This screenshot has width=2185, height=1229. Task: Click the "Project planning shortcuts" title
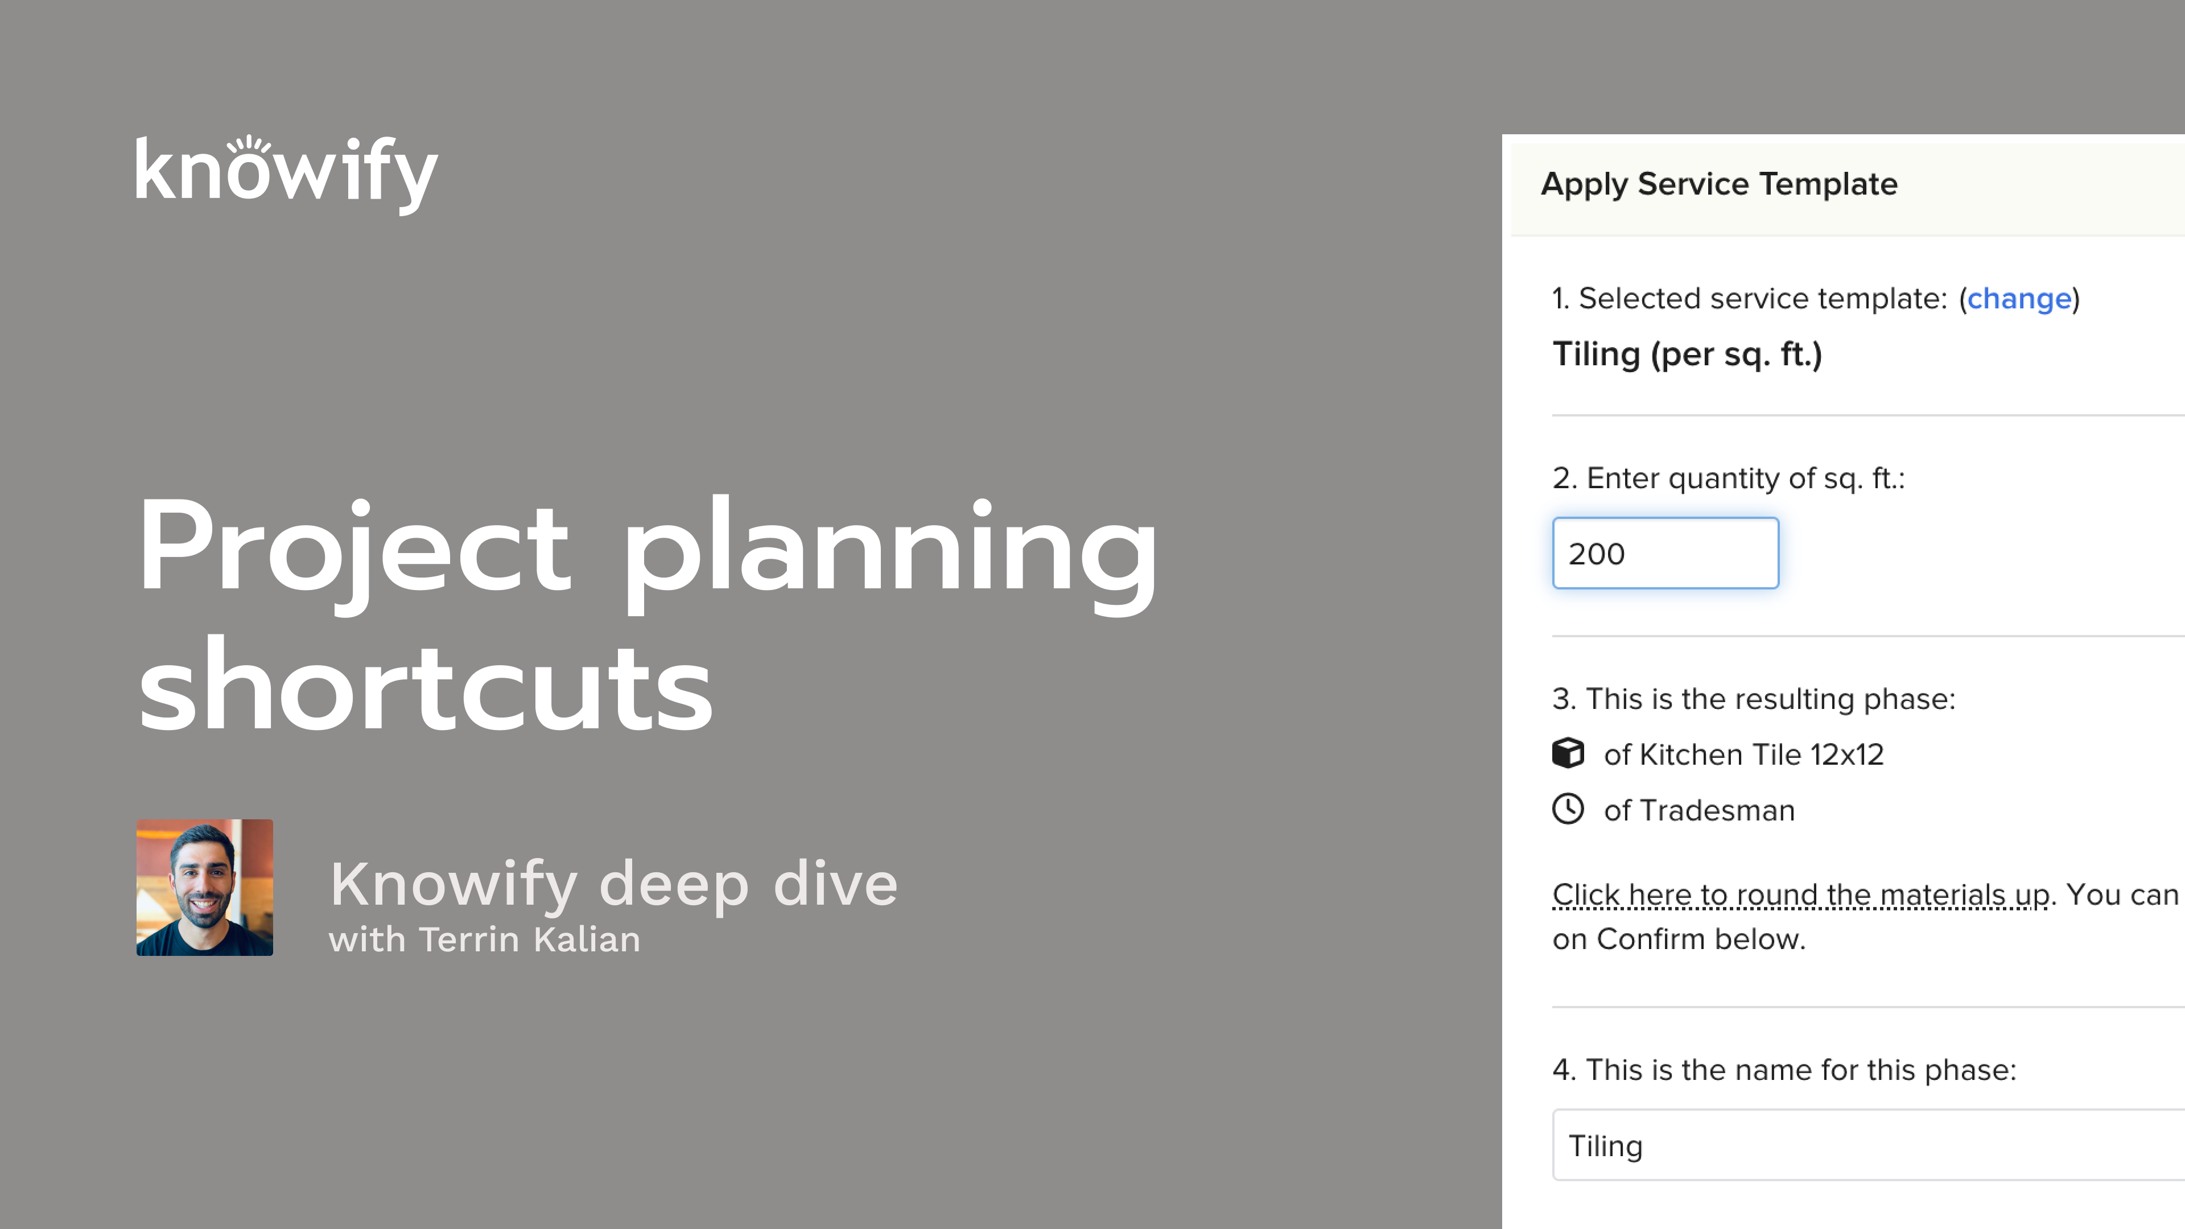click(646, 614)
